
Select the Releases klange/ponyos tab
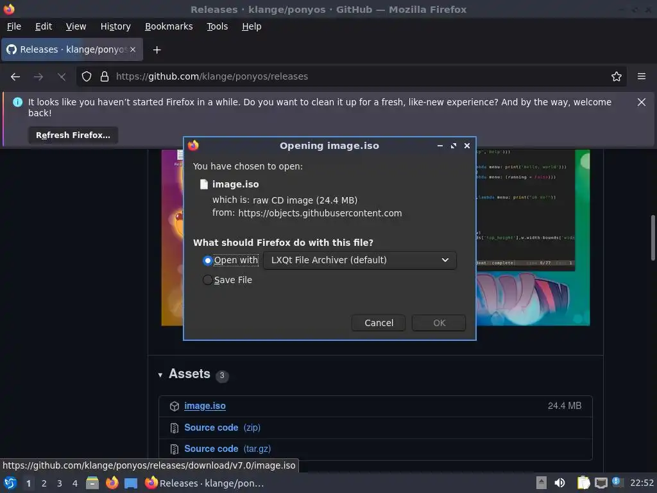pos(72,49)
